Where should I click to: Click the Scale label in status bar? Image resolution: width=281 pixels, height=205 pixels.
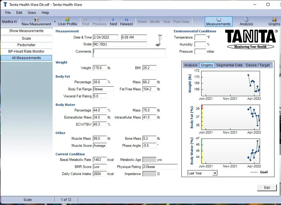[x=27, y=200]
